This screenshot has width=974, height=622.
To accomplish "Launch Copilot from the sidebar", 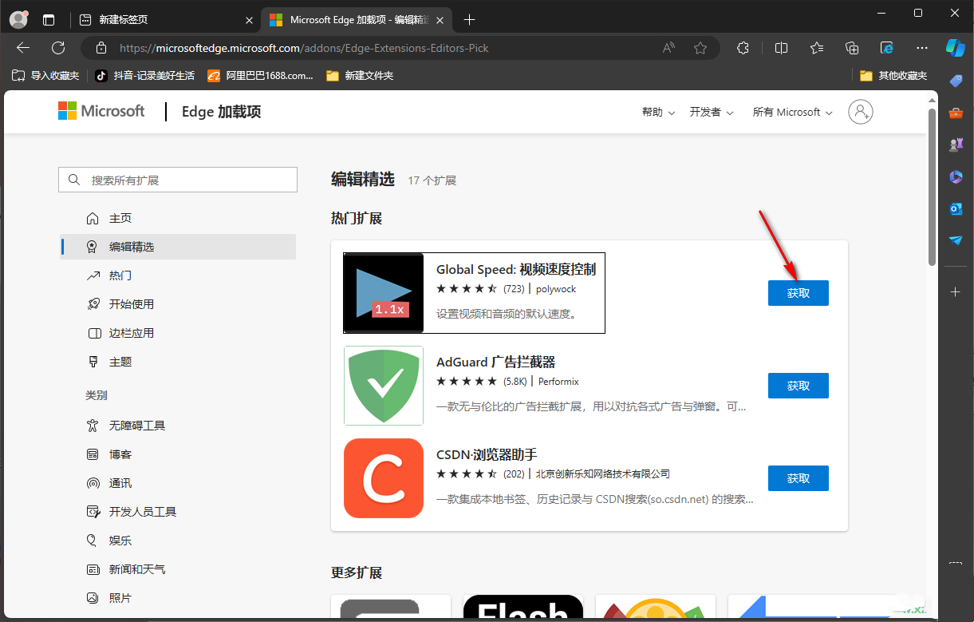I will click(x=956, y=48).
